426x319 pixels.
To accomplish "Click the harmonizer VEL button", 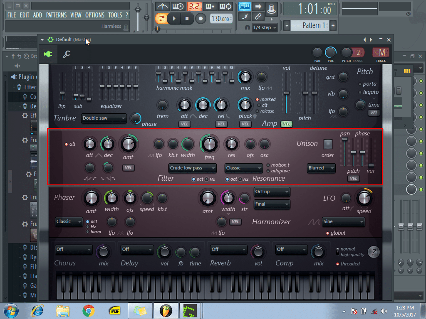I will tap(235, 222).
